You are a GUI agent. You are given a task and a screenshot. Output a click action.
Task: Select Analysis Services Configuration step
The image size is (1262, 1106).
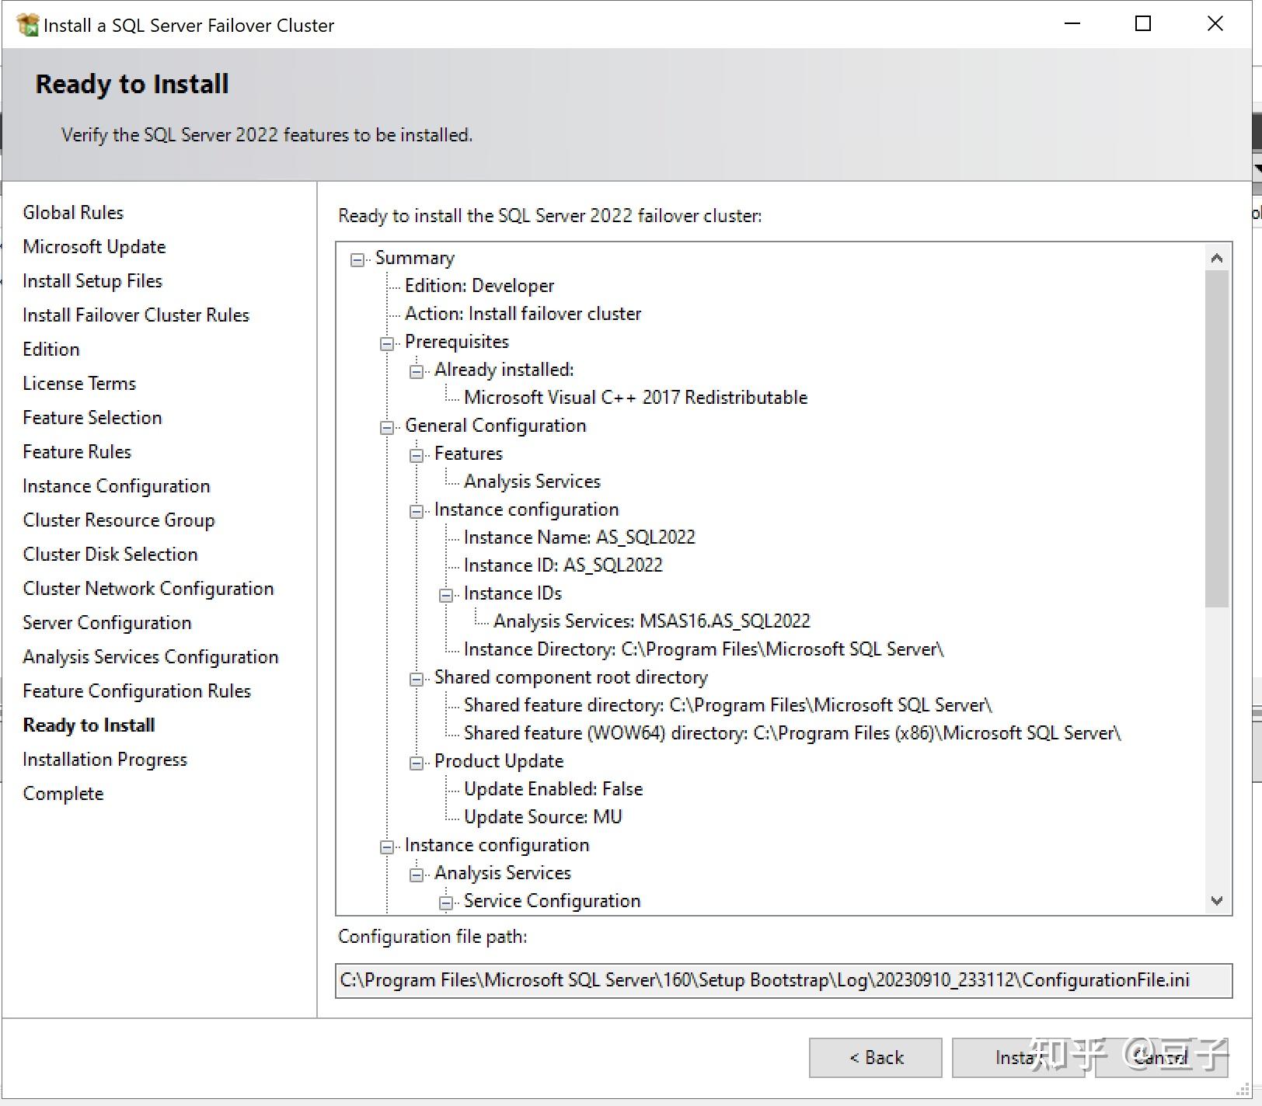click(151, 657)
